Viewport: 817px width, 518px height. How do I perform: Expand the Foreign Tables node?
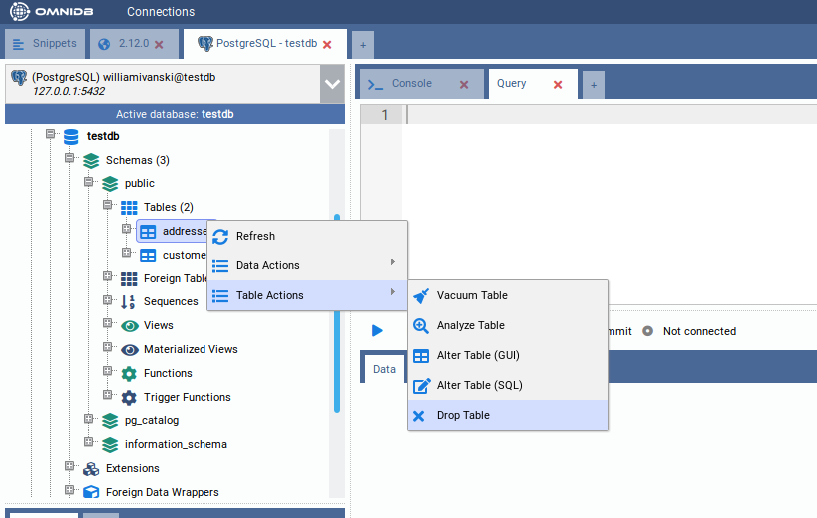tap(108, 276)
